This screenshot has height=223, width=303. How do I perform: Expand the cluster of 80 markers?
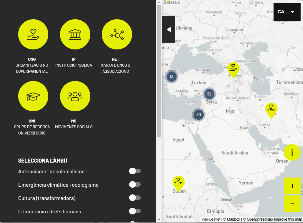pos(199,115)
